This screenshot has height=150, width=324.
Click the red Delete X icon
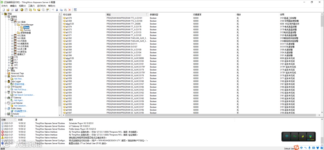point(70,10)
